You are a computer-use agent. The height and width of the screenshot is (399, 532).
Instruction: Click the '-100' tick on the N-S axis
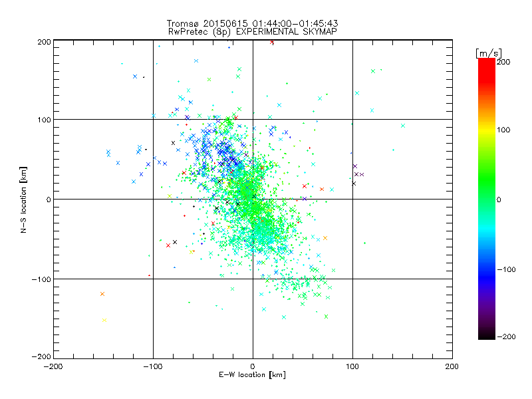pos(41,279)
